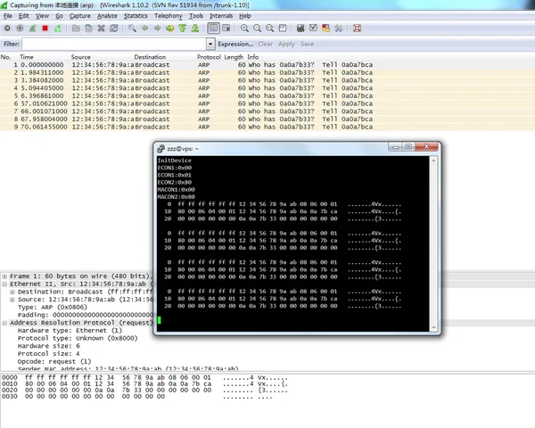This screenshot has height=428, width=535.
Task: Select packet with time 70.061455000
Action: pyautogui.click(x=267, y=127)
